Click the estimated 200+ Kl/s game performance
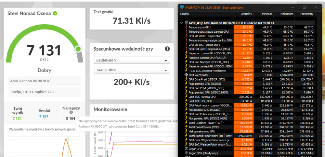The image size is (325, 157). (x=132, y=82)
